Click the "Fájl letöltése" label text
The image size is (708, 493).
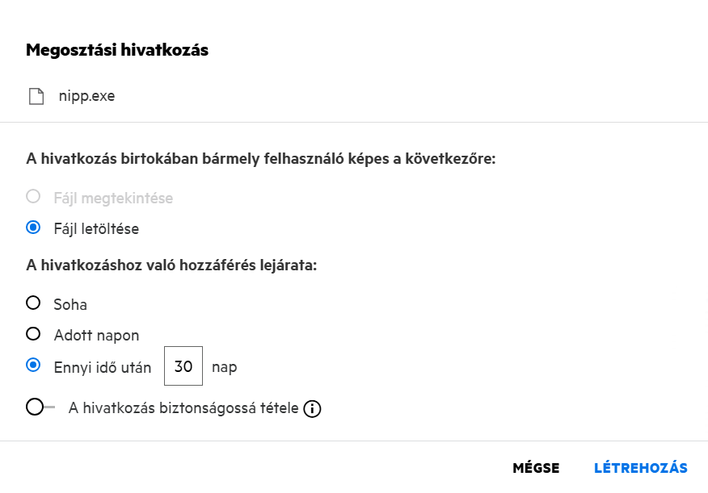(x=96, y=228)
